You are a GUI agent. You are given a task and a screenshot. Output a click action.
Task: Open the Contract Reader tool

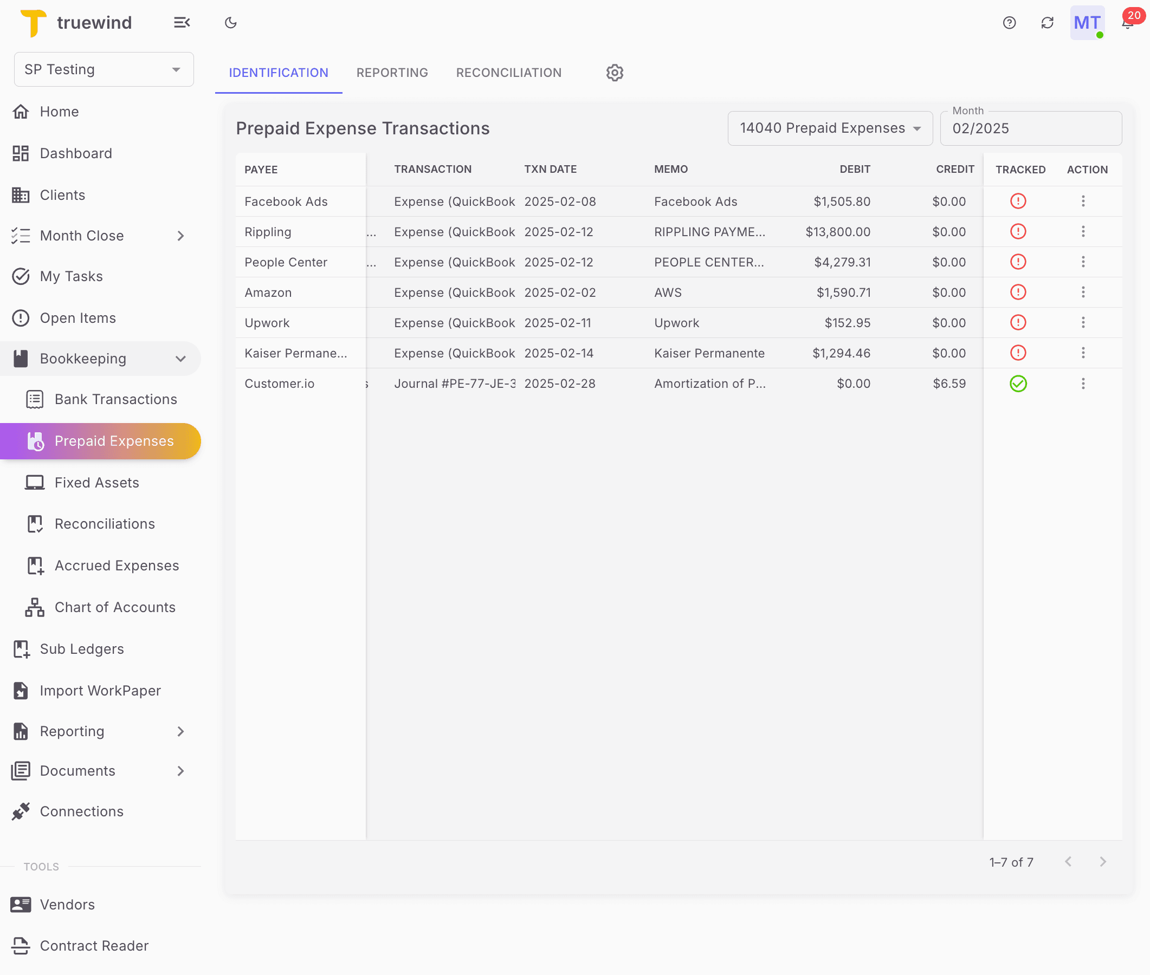tap(93, 945)
